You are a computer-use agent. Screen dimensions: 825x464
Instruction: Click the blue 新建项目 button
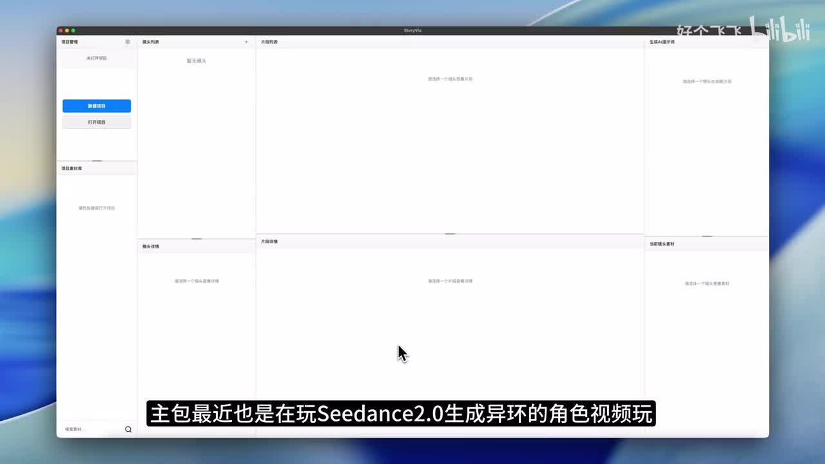(x=97, y=106)
